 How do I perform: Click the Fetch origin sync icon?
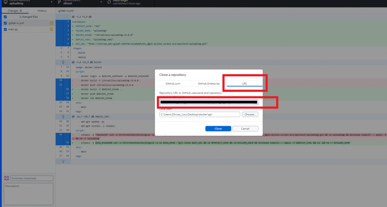[x=109, y=2]
